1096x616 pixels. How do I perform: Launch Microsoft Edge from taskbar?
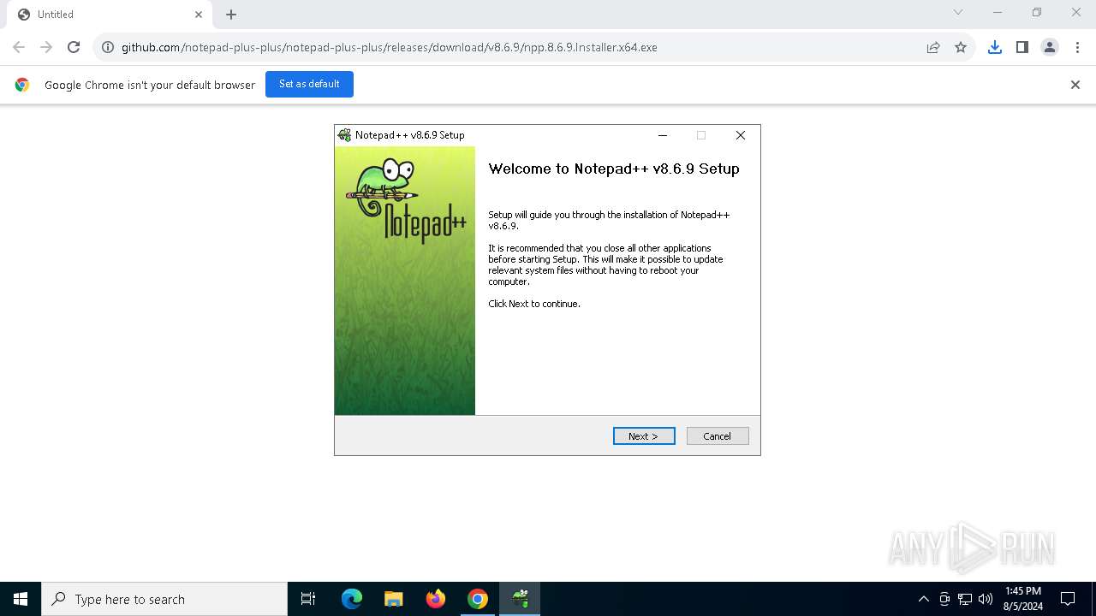click(x=352, y=599)
